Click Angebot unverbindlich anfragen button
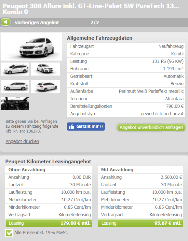The image size is (188, 241). pyautogui.click(x=151, y=127)
